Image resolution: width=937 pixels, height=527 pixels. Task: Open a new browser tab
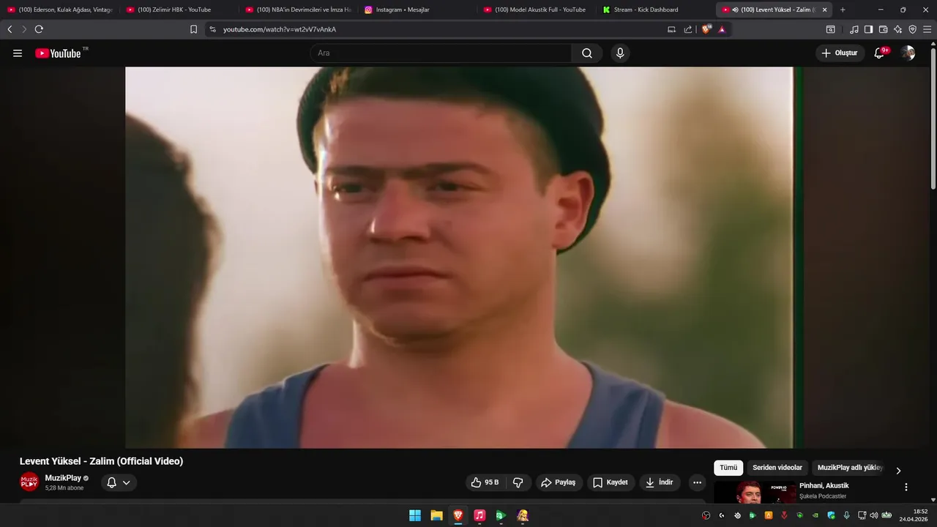click(843, 10)
